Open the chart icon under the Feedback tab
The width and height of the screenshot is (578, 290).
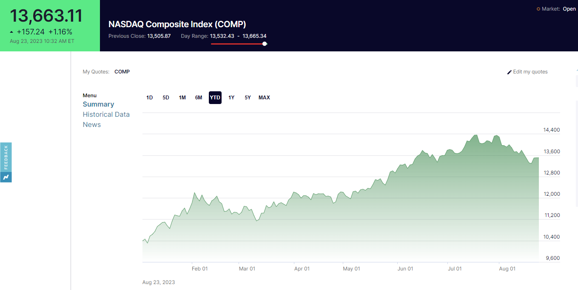(x=6, y=177)
